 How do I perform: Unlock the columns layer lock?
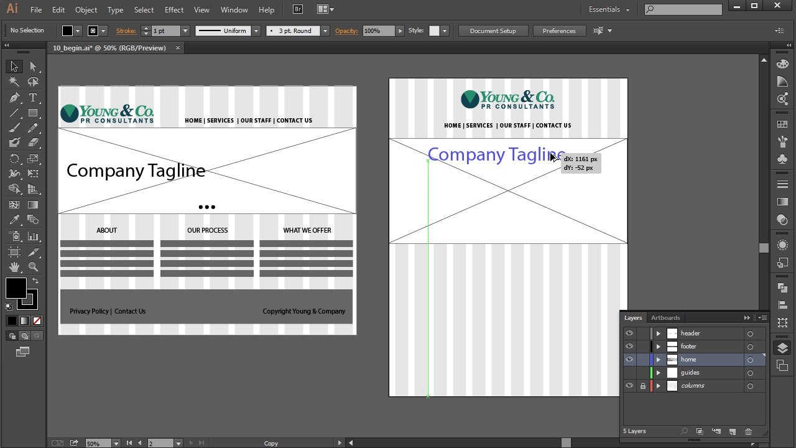click(642, 386)
